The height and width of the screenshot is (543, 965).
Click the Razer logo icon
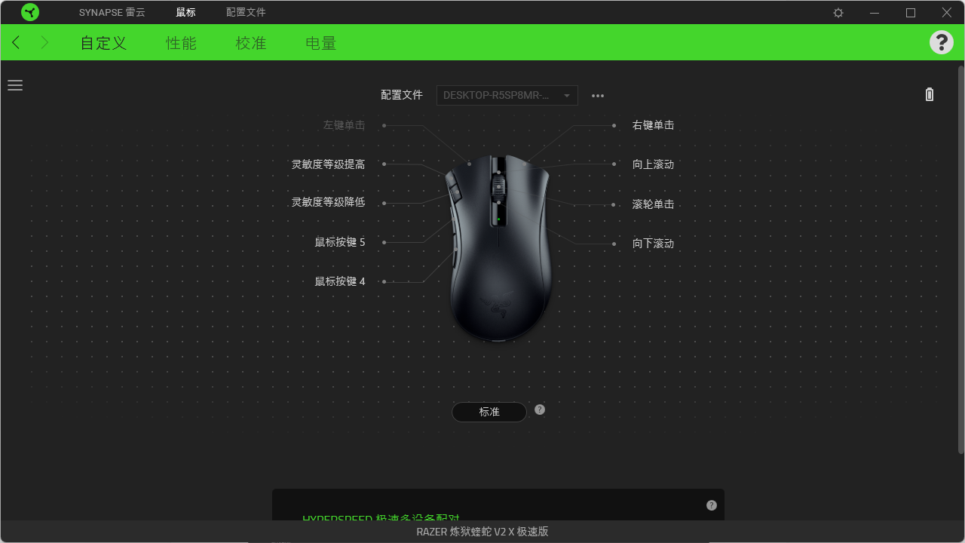30,12
